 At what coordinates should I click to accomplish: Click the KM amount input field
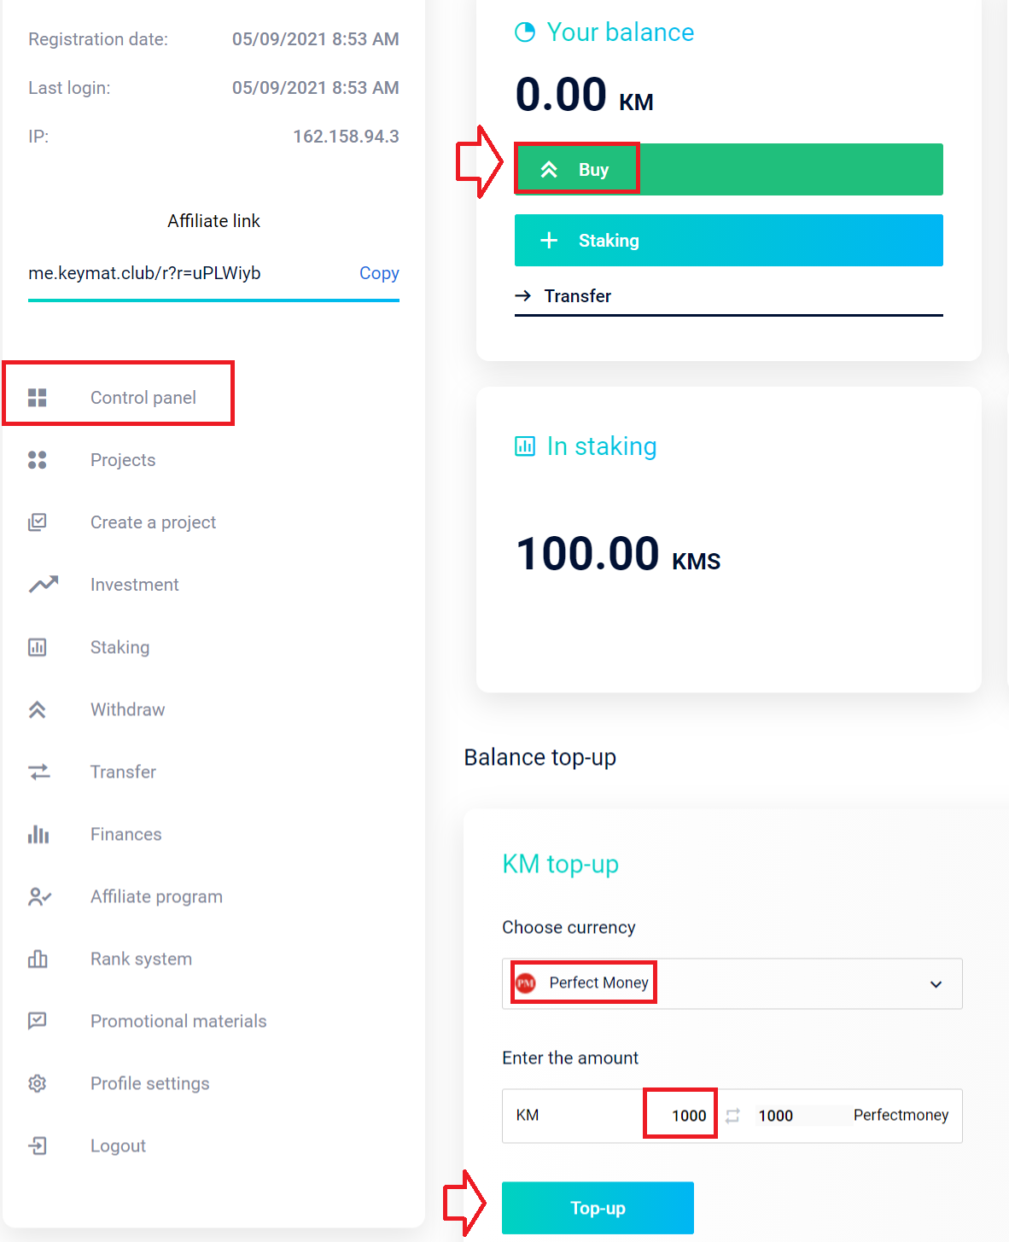pyautogui.click(x=611, y=1116)
